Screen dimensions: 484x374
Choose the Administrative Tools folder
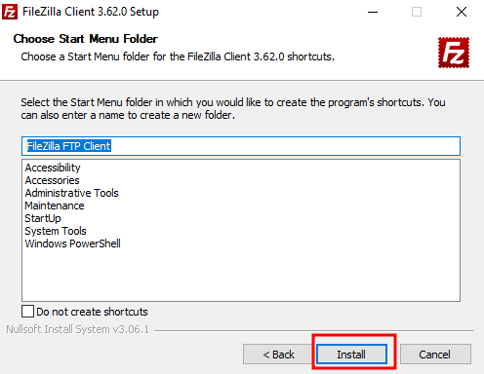(x=71, y=193)
